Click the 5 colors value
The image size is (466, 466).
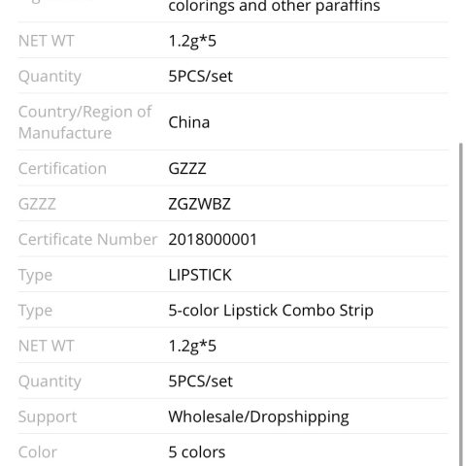click(x=197, y=452)
